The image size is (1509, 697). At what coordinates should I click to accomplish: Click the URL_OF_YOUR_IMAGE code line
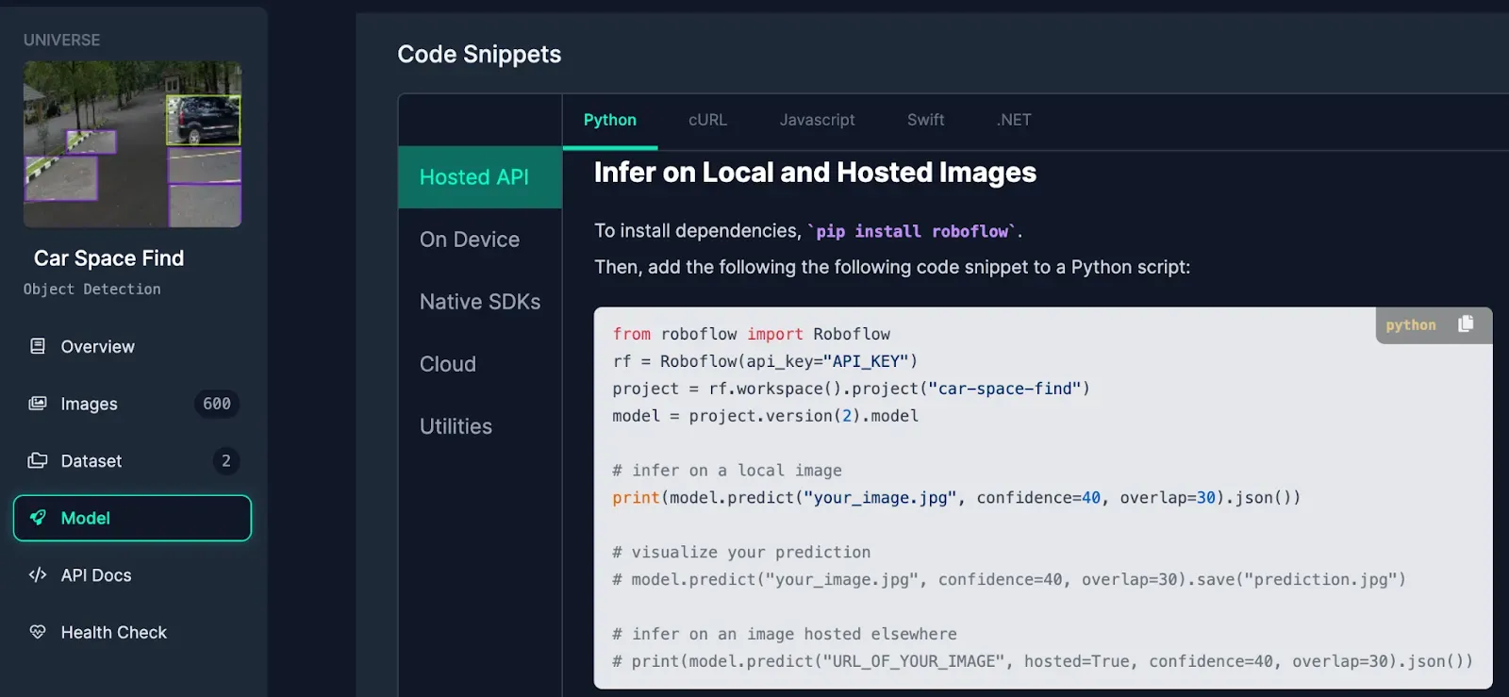coord(1043,662)
